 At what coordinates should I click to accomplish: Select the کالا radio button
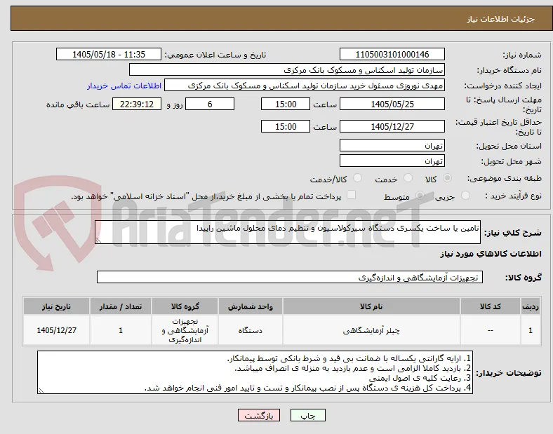click(x=447, y=178)
